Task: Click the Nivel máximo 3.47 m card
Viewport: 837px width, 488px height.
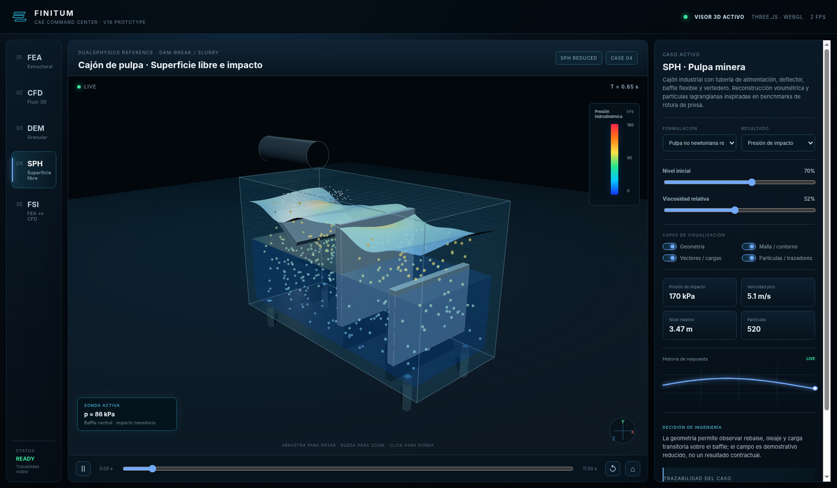Action: pyautogui.click(x=699, y=325)
